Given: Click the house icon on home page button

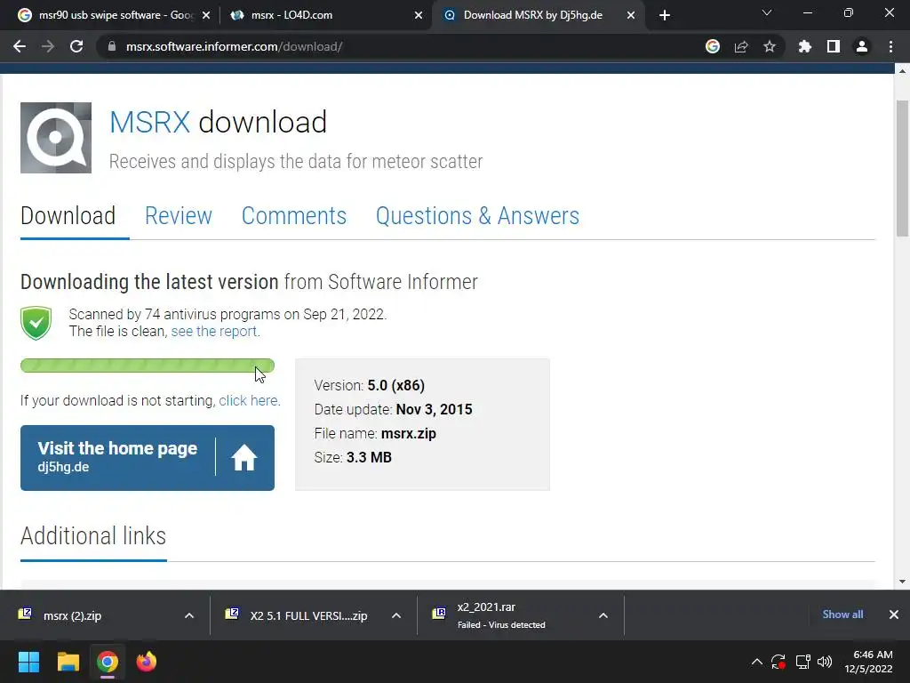Looking at the screenshot, I should click(x=244, y=458).
